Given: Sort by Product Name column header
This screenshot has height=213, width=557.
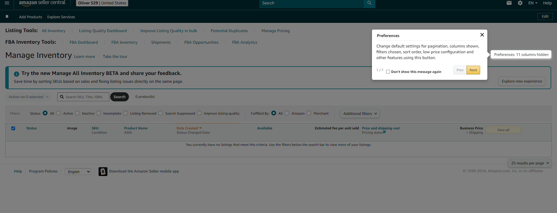Looking at the screenshot, I should click(136, 128).
